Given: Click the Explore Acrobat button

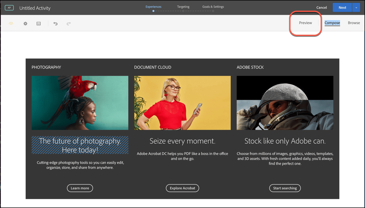Looking at the screenshot, I should [182, 188].
